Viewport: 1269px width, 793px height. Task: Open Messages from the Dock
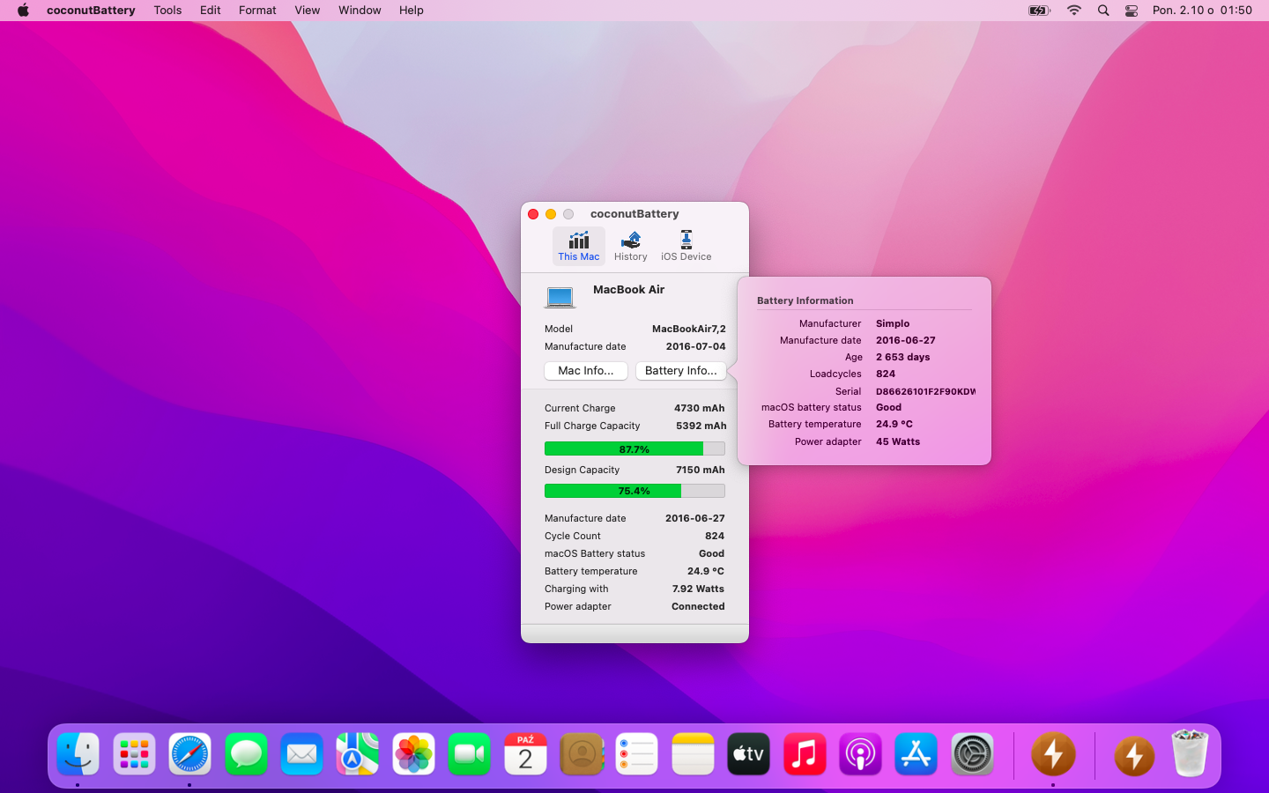pos(246,754)
